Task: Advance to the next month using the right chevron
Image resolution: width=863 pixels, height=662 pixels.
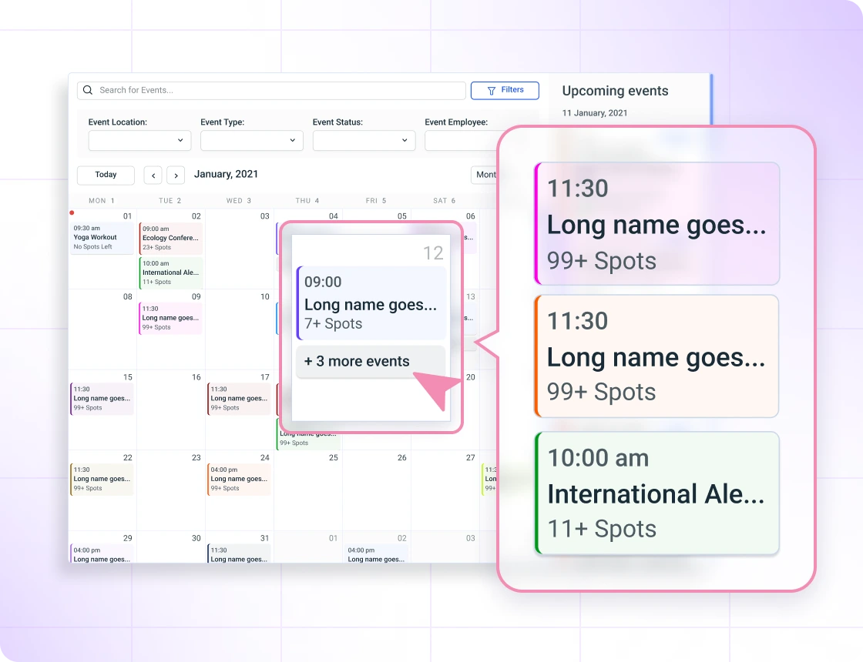Action: pyautogui.click(x=176, y=175)
